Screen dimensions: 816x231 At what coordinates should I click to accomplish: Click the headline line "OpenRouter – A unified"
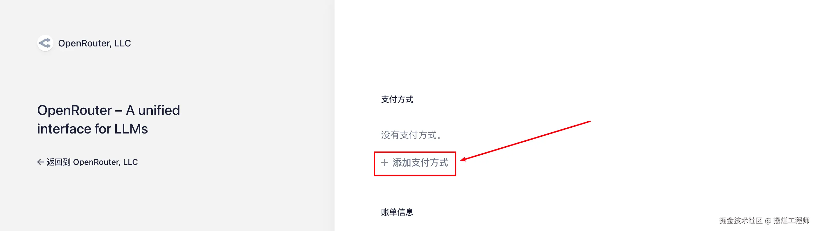tap(108, 111)
